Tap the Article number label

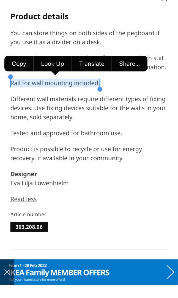point(28,214)
